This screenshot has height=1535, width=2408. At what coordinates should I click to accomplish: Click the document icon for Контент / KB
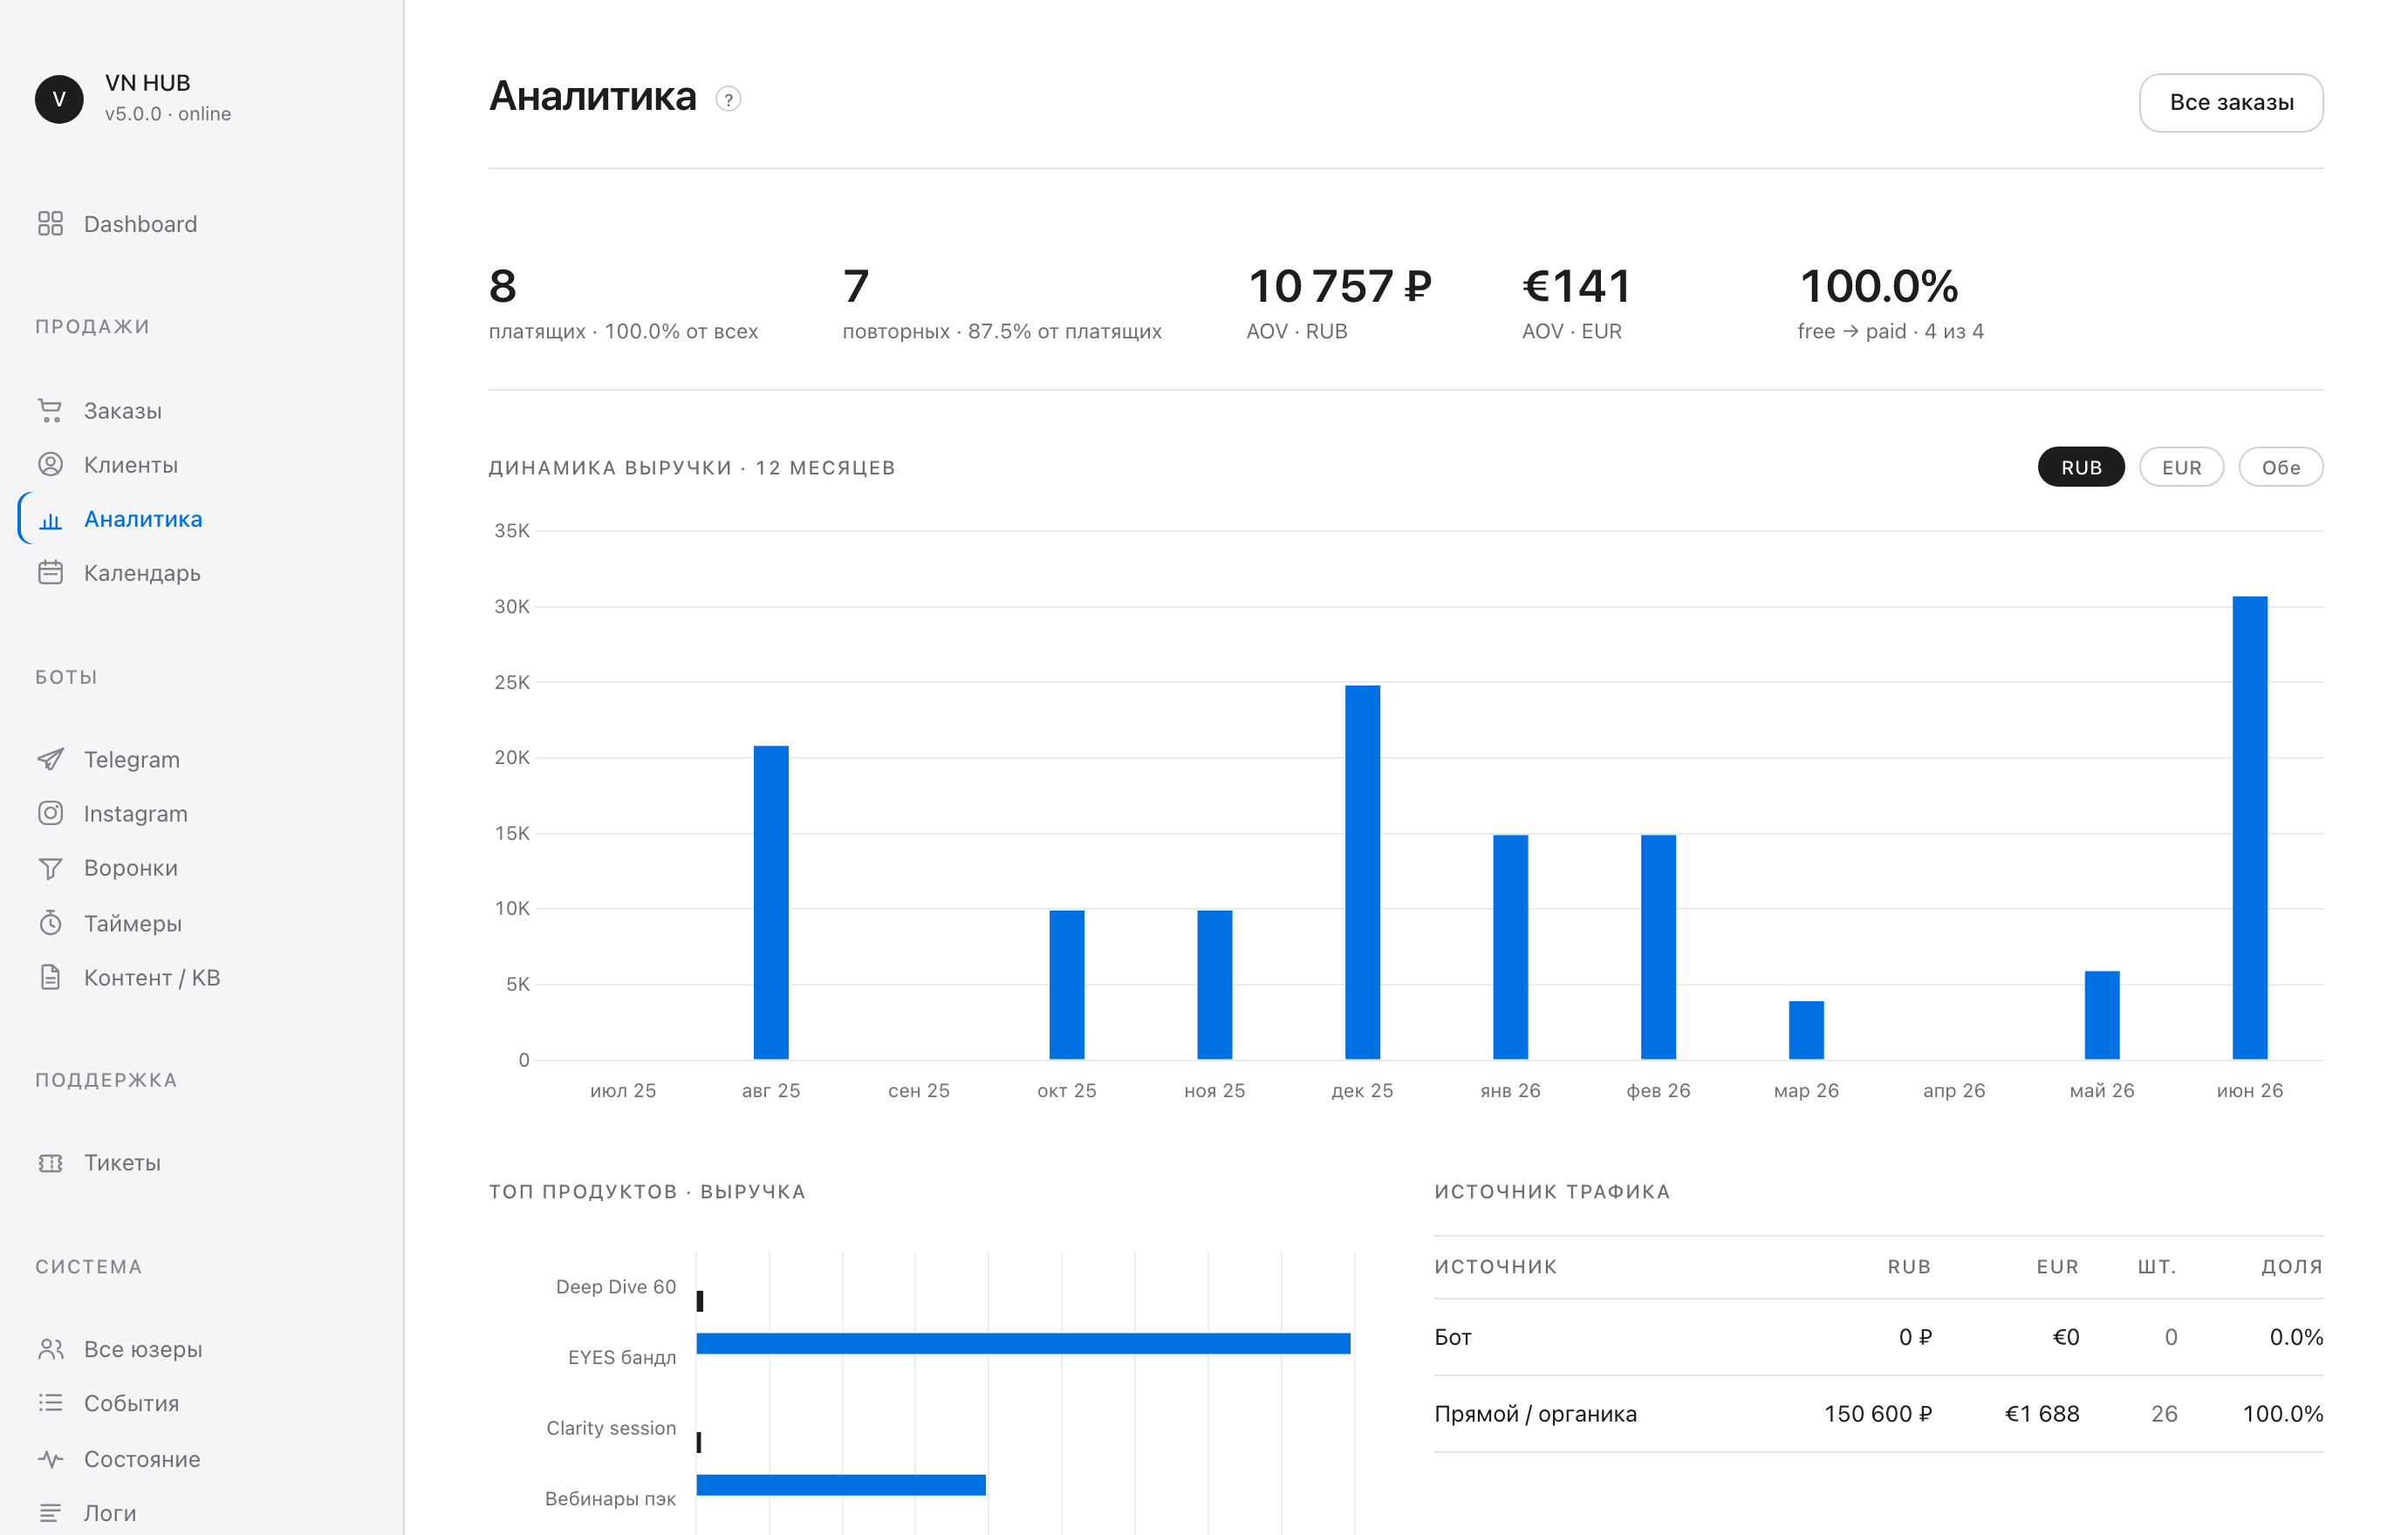tap(50, 978)
